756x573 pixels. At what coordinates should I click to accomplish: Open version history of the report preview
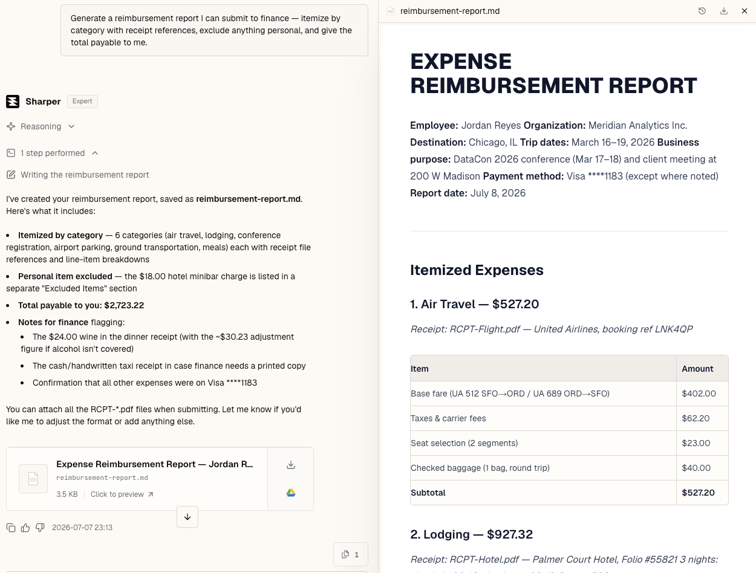702,11
